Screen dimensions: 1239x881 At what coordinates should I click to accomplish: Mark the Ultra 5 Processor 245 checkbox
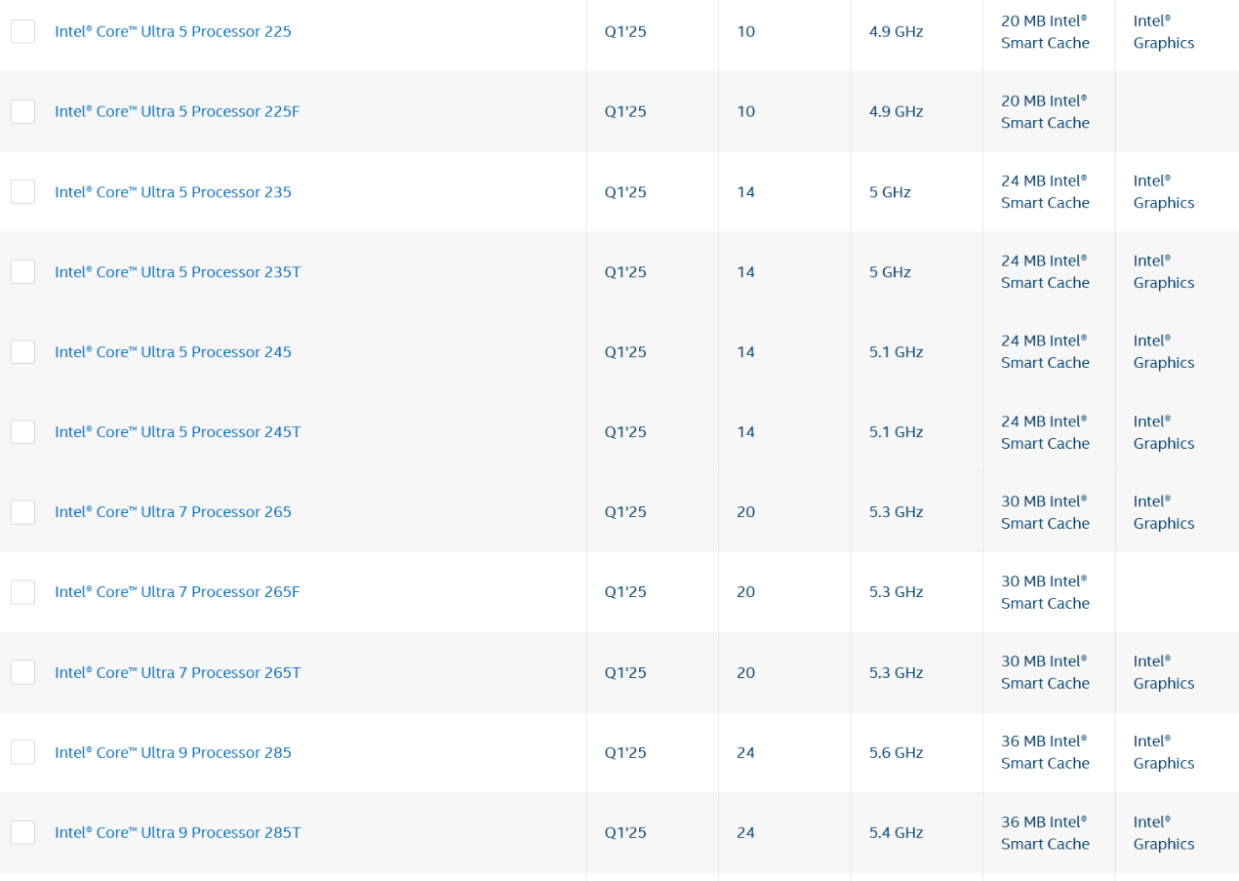[22, 352]
